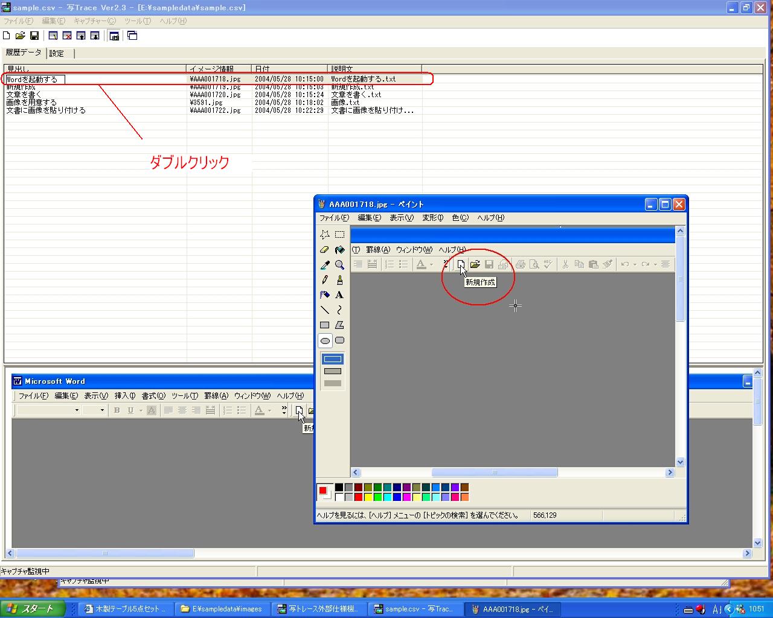Open 写Trace ファイル(F) menu
The image size is (773, 618).
click(19, 21)
